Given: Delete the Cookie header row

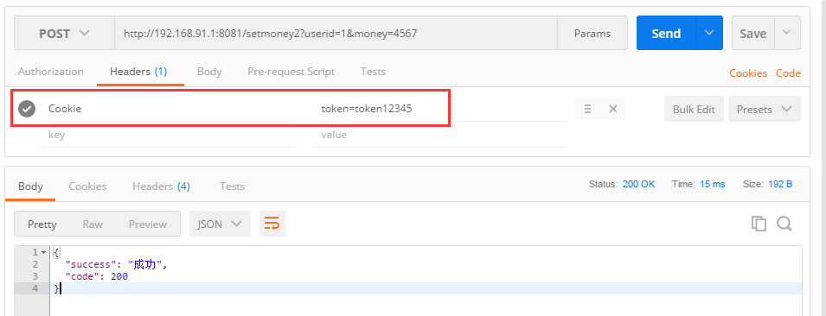Looking at the screenshot, I should 612,109.
